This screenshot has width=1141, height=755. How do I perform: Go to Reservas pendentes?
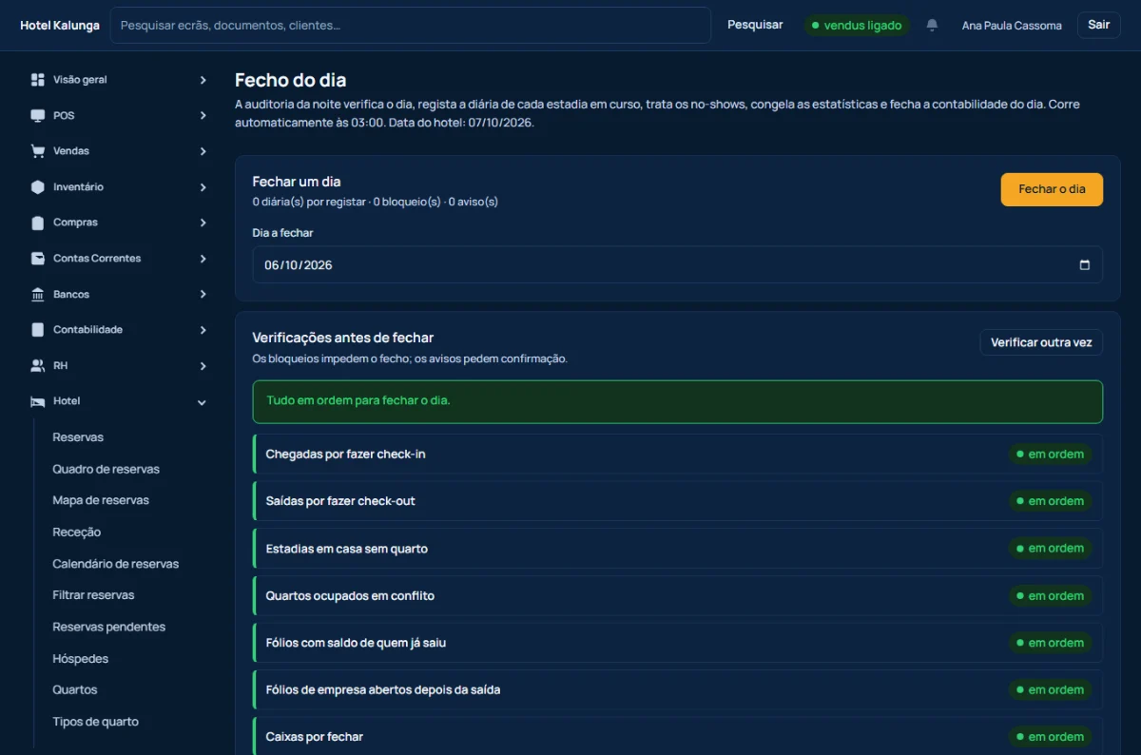pyautogui.click(x=108, y=627)
